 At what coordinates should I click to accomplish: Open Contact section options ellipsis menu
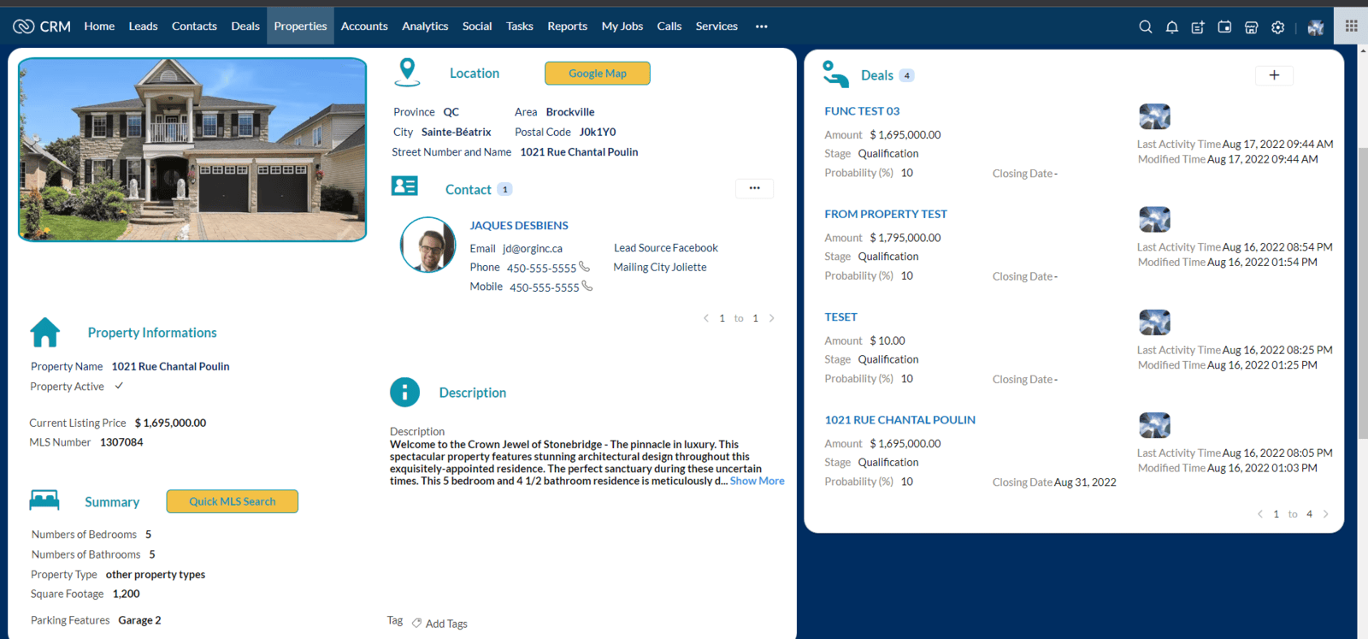pyautogui.click(x=754, y=188)
